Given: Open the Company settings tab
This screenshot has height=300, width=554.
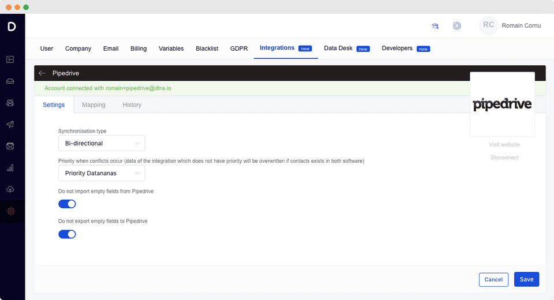Looking at the screenshot, I should coord(78,49).
